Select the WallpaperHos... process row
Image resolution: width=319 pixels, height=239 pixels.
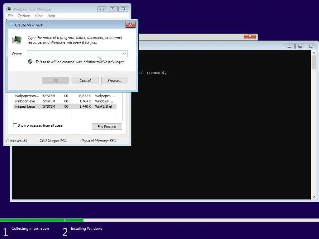[65, 96]
